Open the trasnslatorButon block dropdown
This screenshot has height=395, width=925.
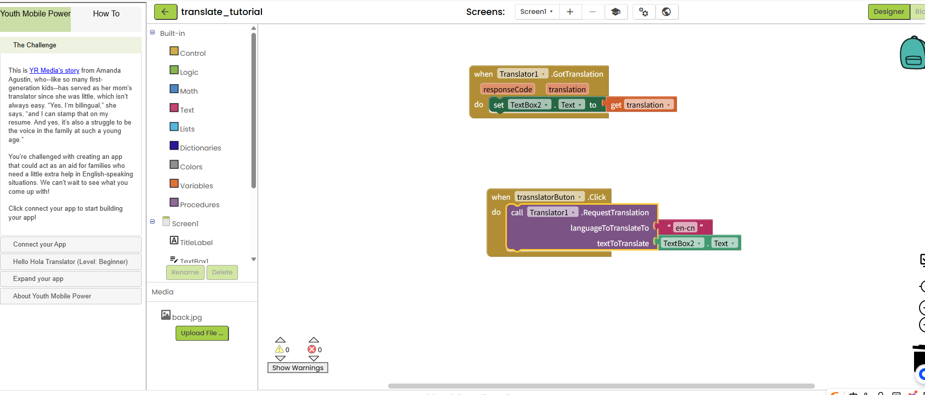[x=579, y=197]
